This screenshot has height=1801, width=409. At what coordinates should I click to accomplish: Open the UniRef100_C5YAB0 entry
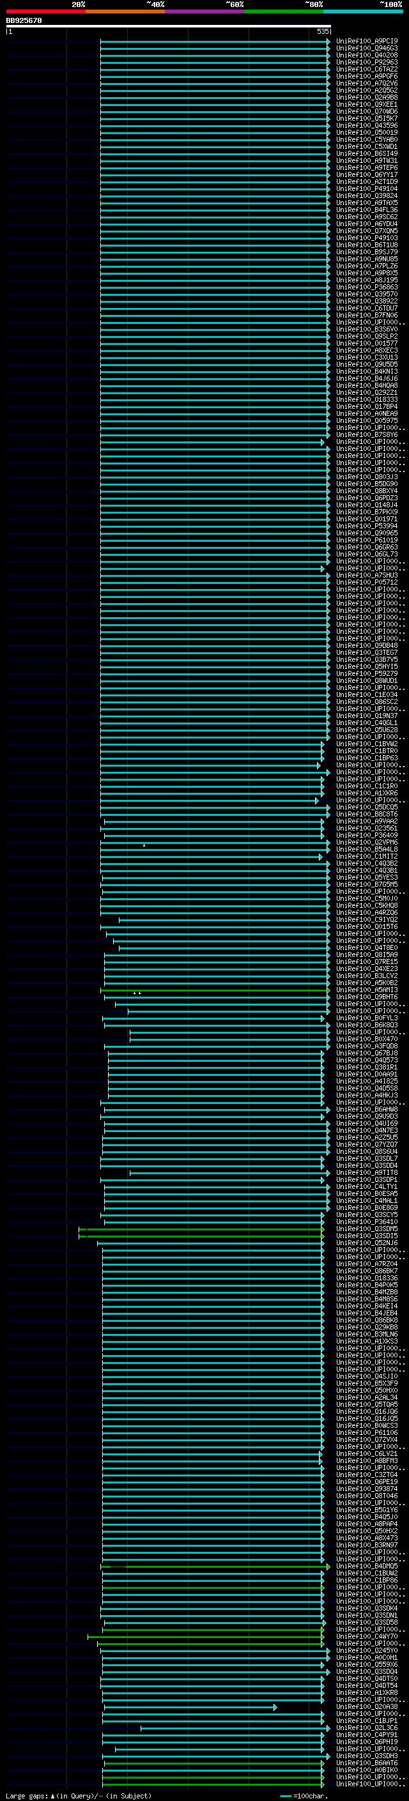[367, 140]
